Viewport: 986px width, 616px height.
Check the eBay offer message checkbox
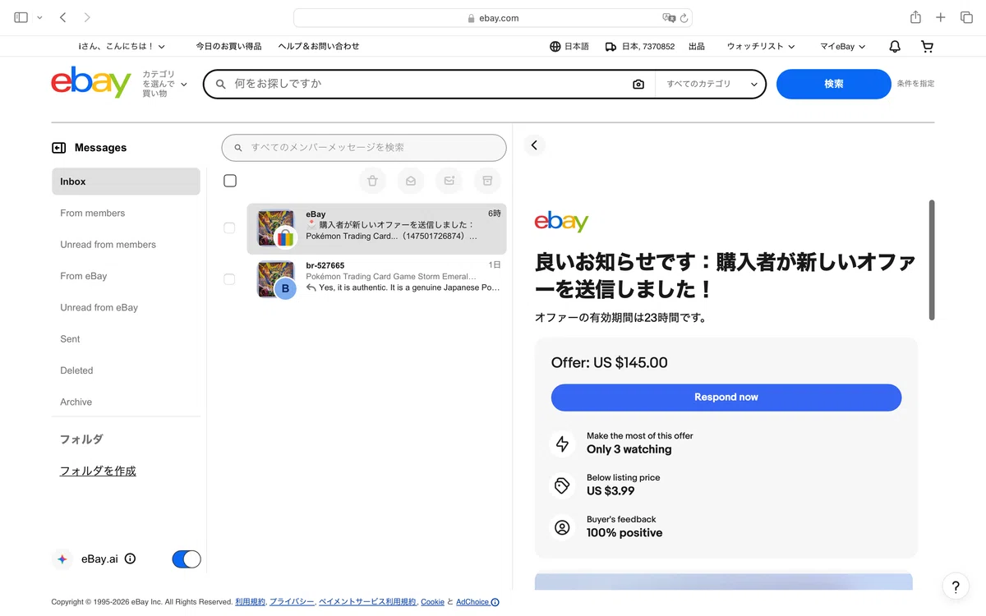pyautogui.click(x=229, y=228)
